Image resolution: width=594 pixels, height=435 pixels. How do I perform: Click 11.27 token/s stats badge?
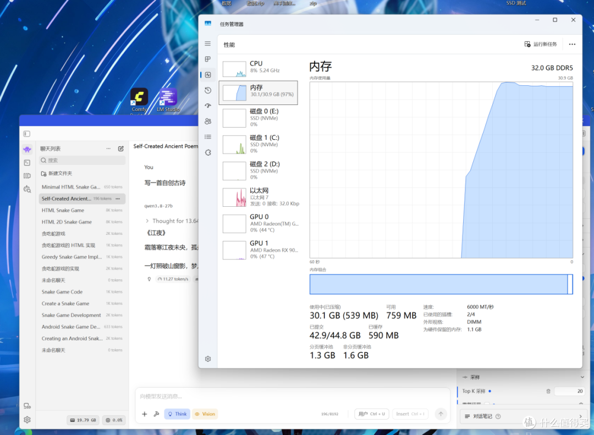(x=173, y=279)
